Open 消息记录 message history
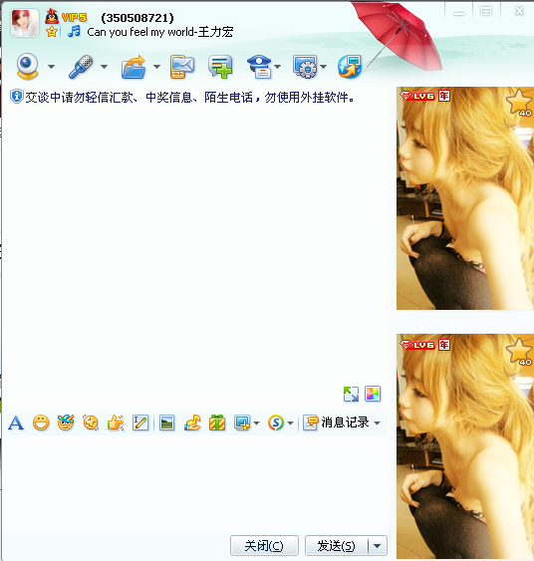The image size is (534, 561). (x=336, y=422)
